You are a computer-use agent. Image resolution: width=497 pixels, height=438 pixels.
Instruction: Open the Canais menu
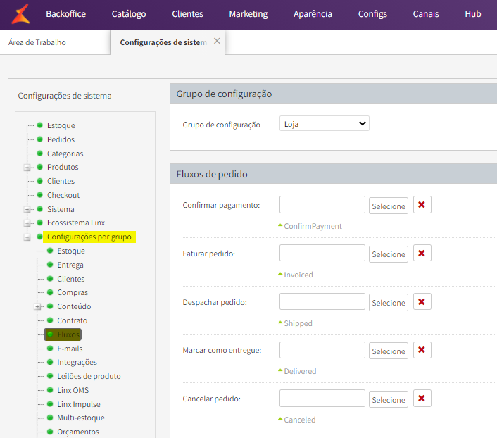point(426,14)
